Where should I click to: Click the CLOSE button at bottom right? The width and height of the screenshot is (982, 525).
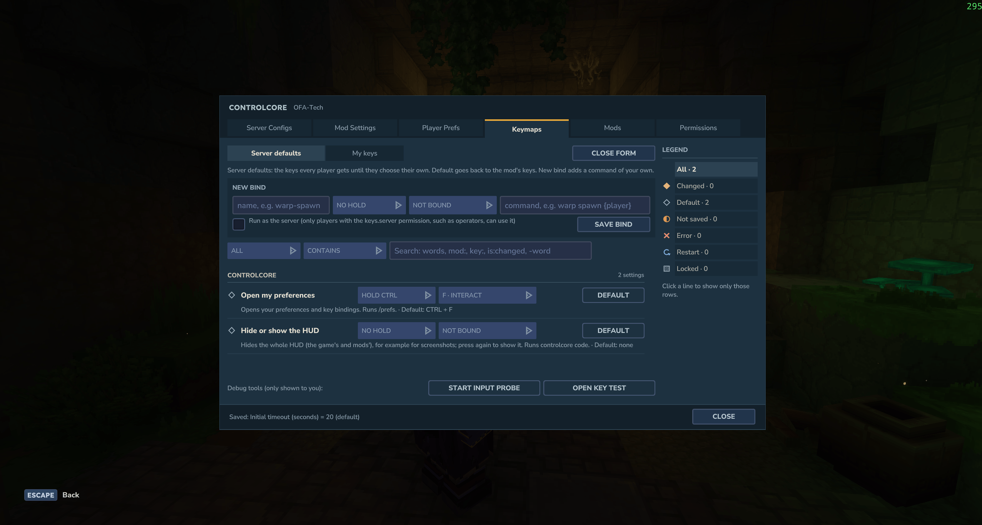point(723,416)
